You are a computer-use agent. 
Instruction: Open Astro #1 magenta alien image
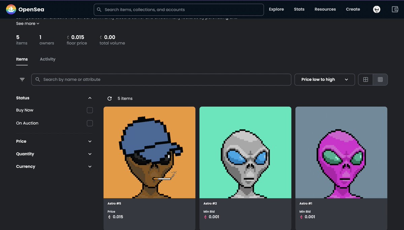[341, 152]
